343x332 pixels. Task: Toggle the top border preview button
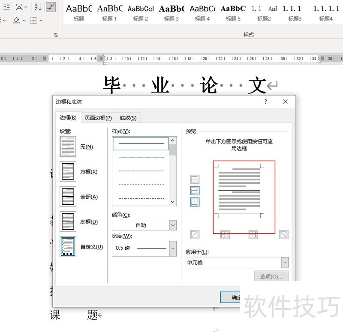[195, 179]
